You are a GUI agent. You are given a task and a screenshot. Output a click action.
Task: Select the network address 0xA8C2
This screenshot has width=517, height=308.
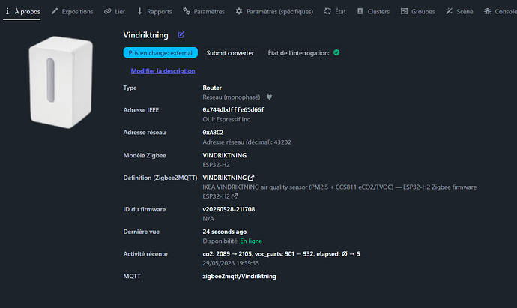(x=213, y=132)
